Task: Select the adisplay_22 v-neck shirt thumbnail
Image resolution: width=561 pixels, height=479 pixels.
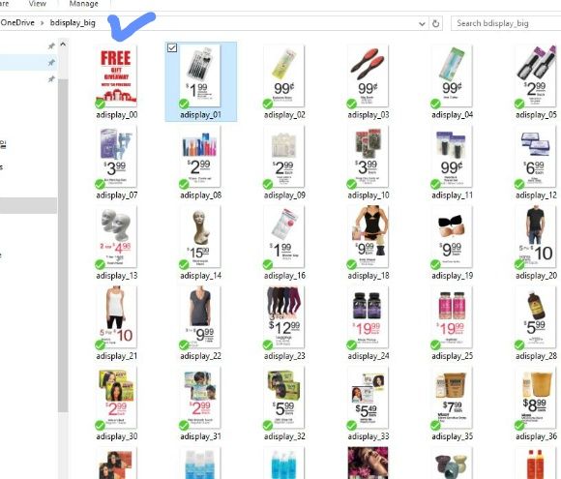Action: pyautogui.click(x=200, y=316)
